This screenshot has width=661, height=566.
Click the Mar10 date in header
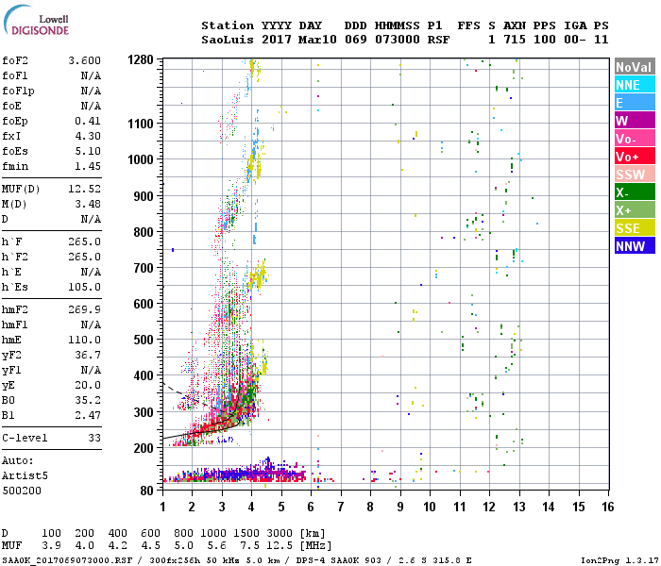click(317, 40)
